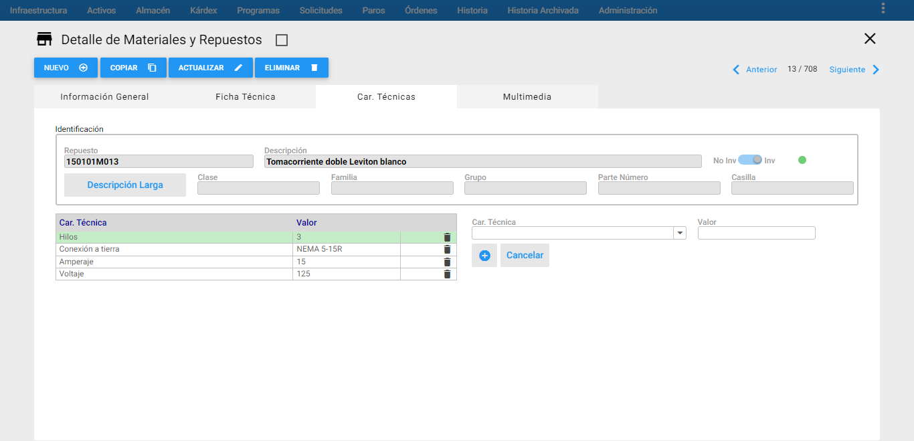The width and height of the screenshot is (914, 441).
Task: Add the characteristic with the plus button
Action: [x=484, y=256]
